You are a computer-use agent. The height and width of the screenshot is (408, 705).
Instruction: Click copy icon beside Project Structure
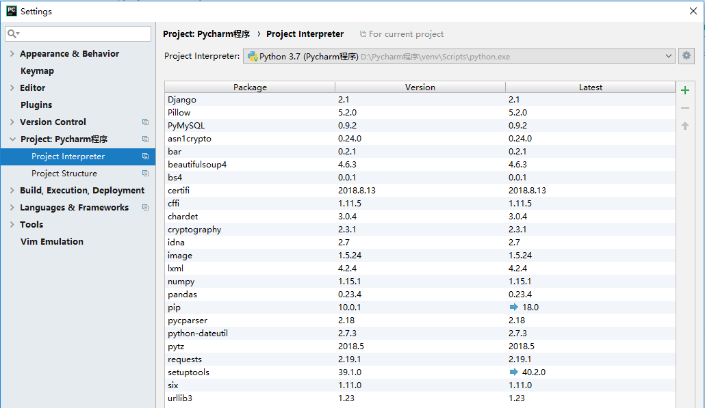point(145,174)
